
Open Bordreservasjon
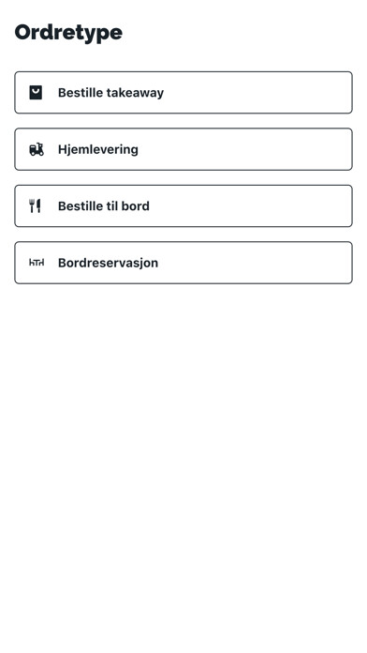pyautogui.click(x=183, y=263)
